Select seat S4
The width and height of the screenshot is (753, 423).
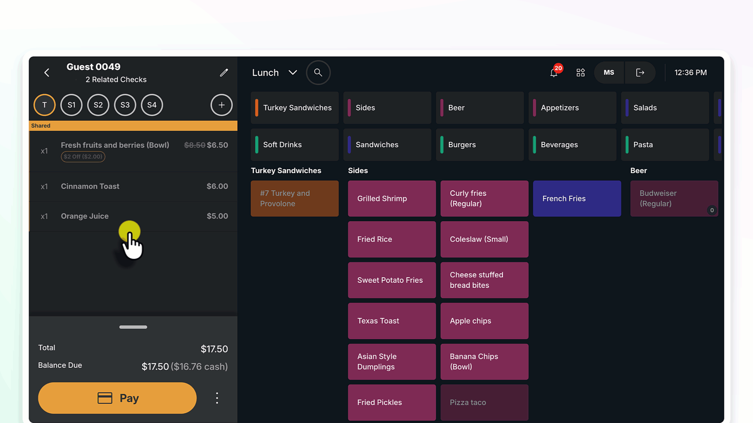(x=152, y=105)
